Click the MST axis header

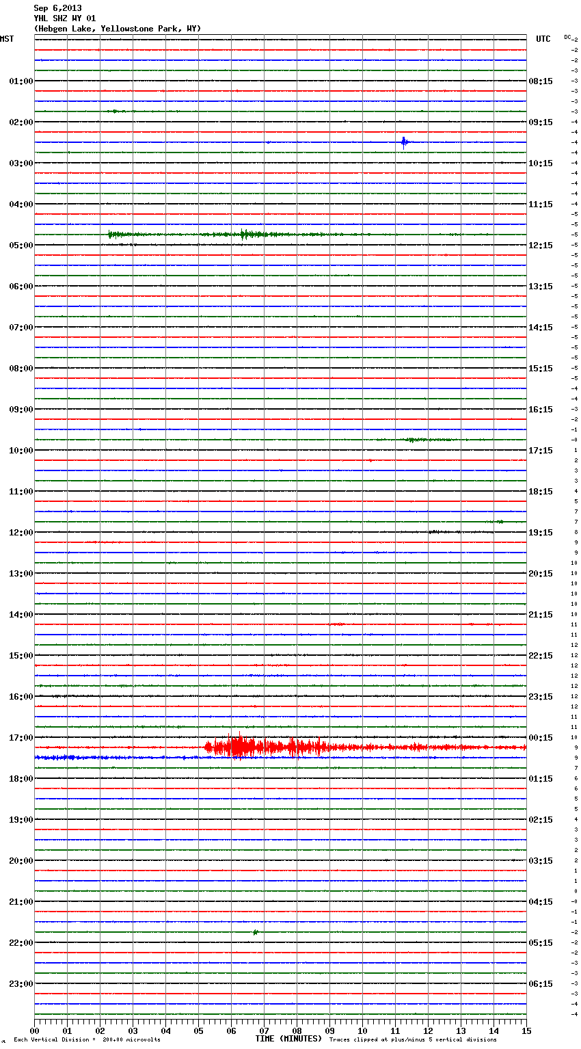[x=7, y=39]
